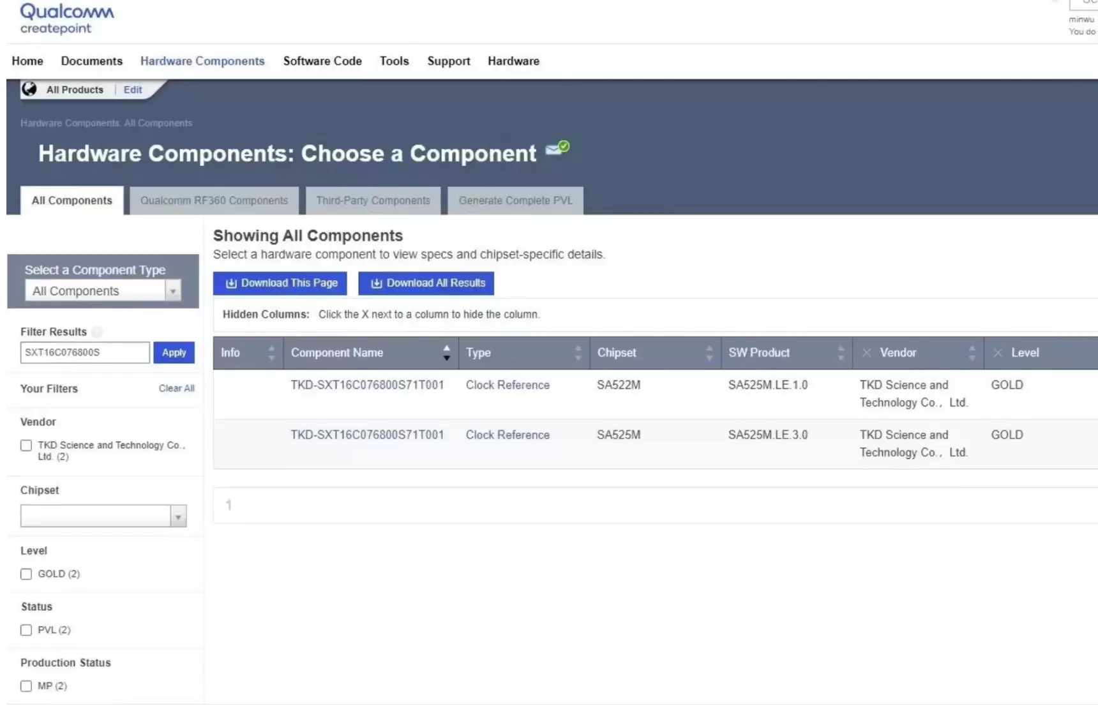Focus the Filter Results text field
The height and width of the screenshot is (711, 1098).
point(85,352)
